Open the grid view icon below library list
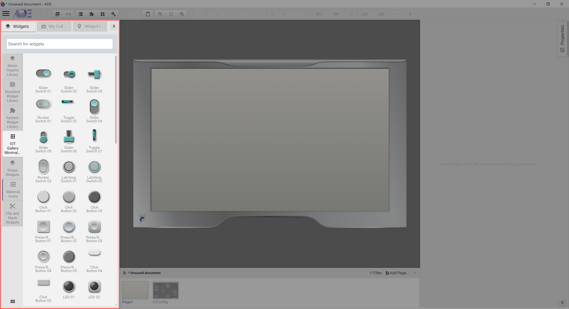This screenshot has height=309, width=569. coord(12,301)
